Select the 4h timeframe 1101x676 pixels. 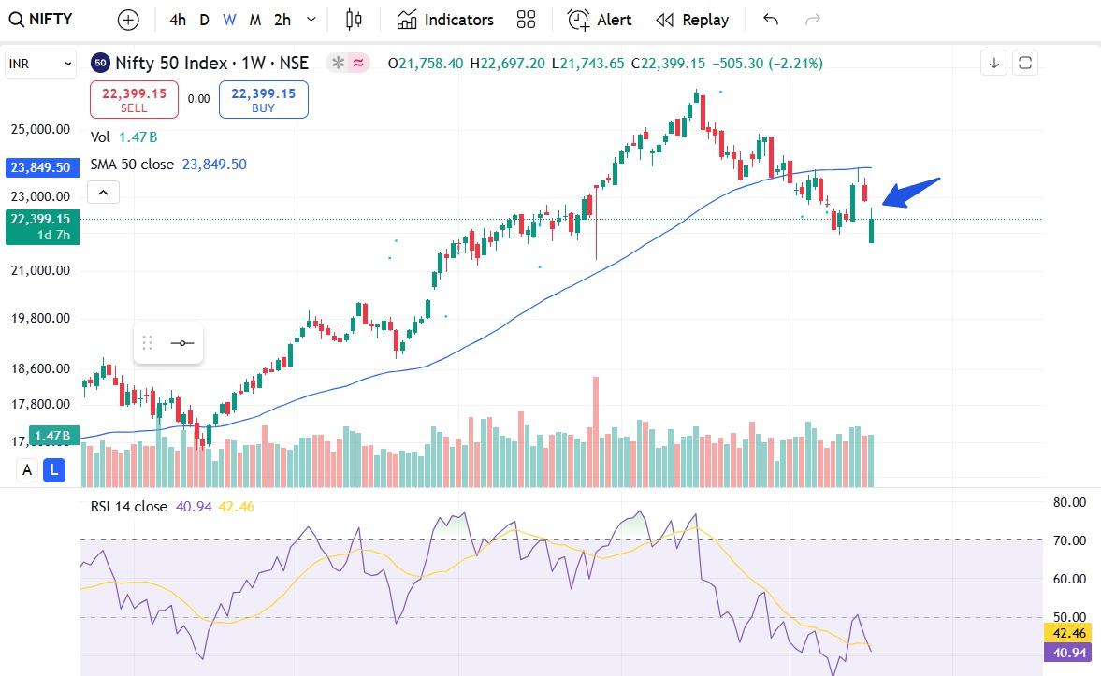pos(178,20)
